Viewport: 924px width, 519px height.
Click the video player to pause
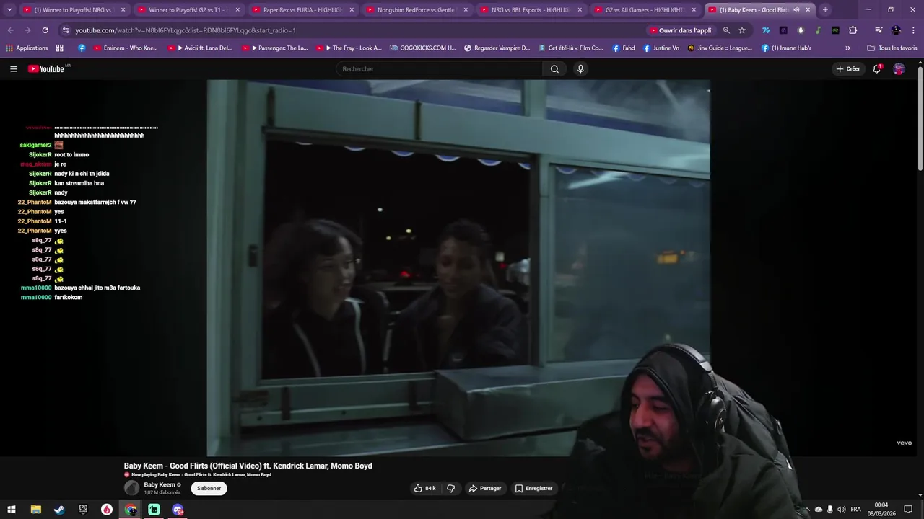pyautogui.click(x=458, y=267)
